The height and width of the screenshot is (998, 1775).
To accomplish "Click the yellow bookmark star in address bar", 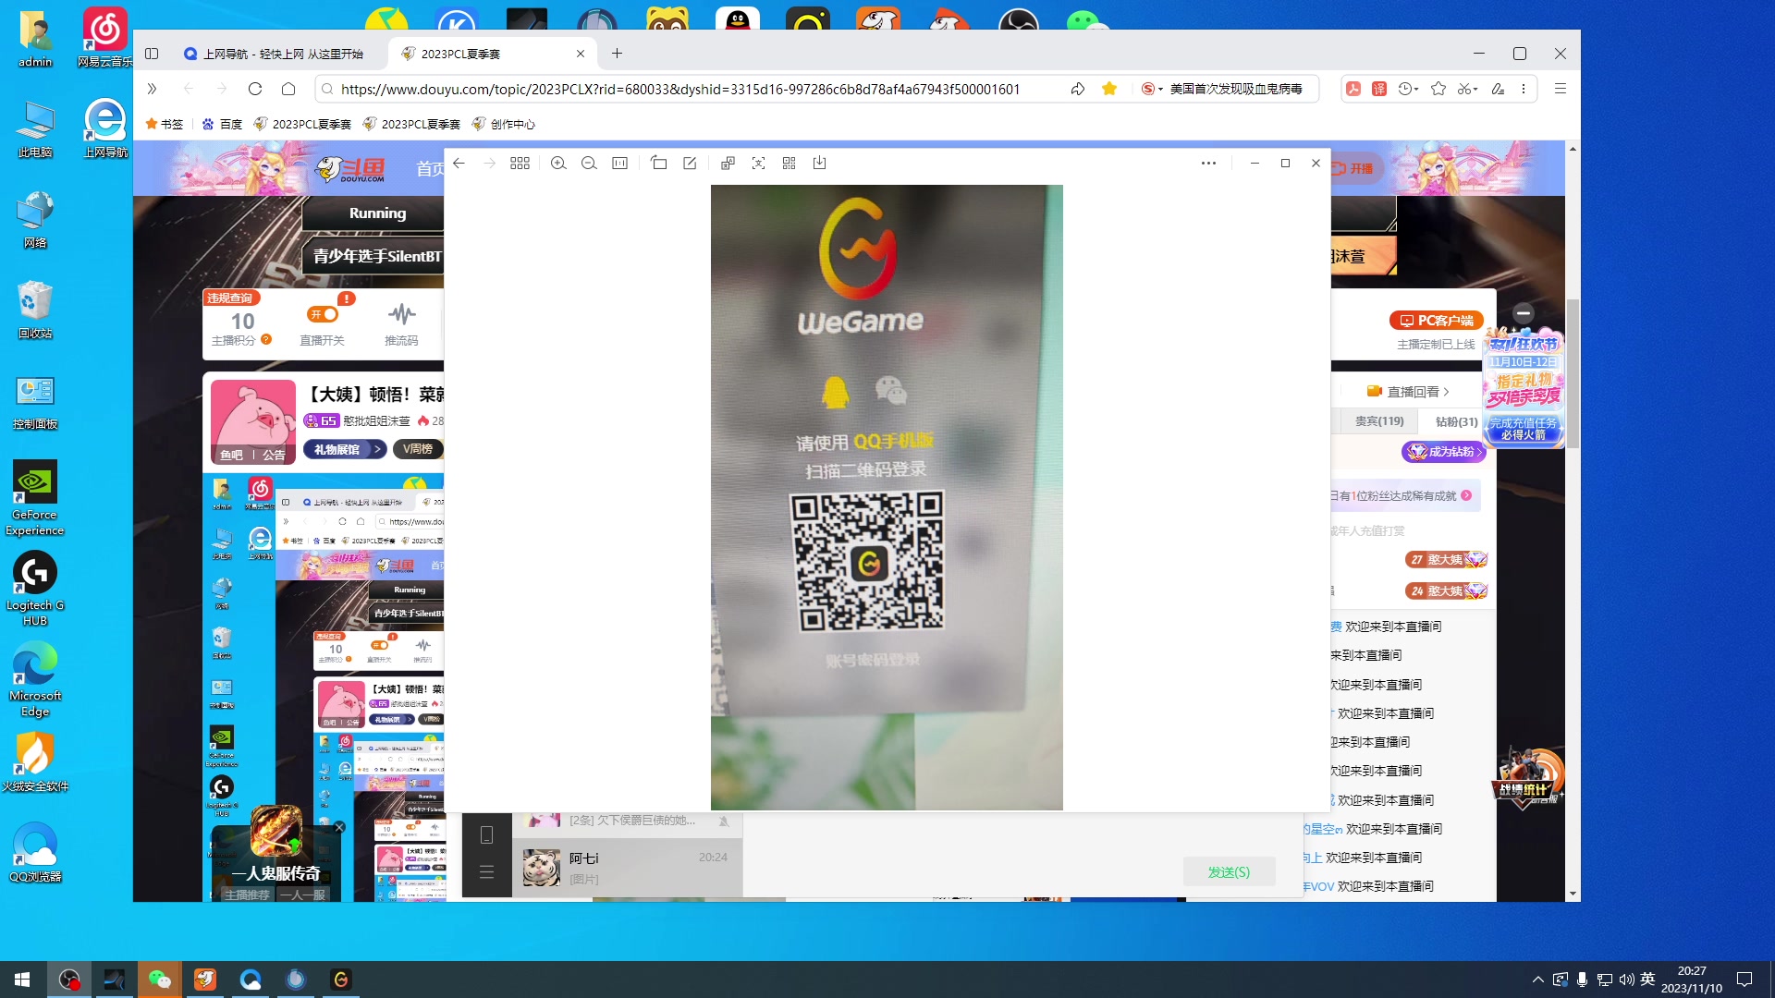I will coord(1110,89).
